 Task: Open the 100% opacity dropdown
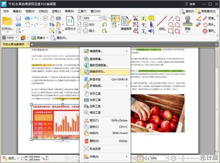(16, 38)
